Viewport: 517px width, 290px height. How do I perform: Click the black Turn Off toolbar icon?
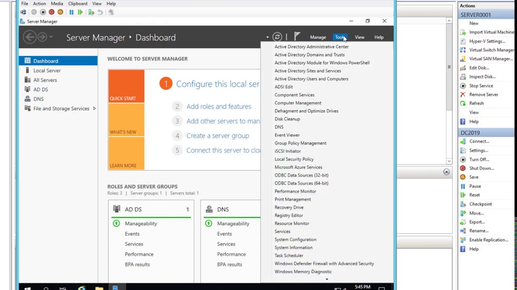click(x=43, y=12)
